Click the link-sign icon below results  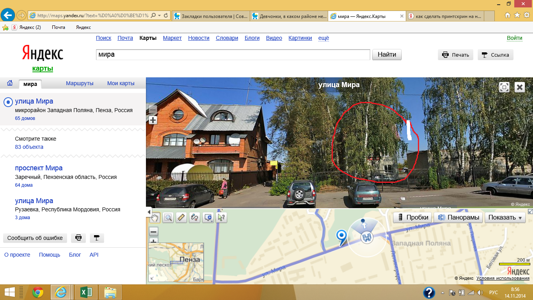pos(97,238)
